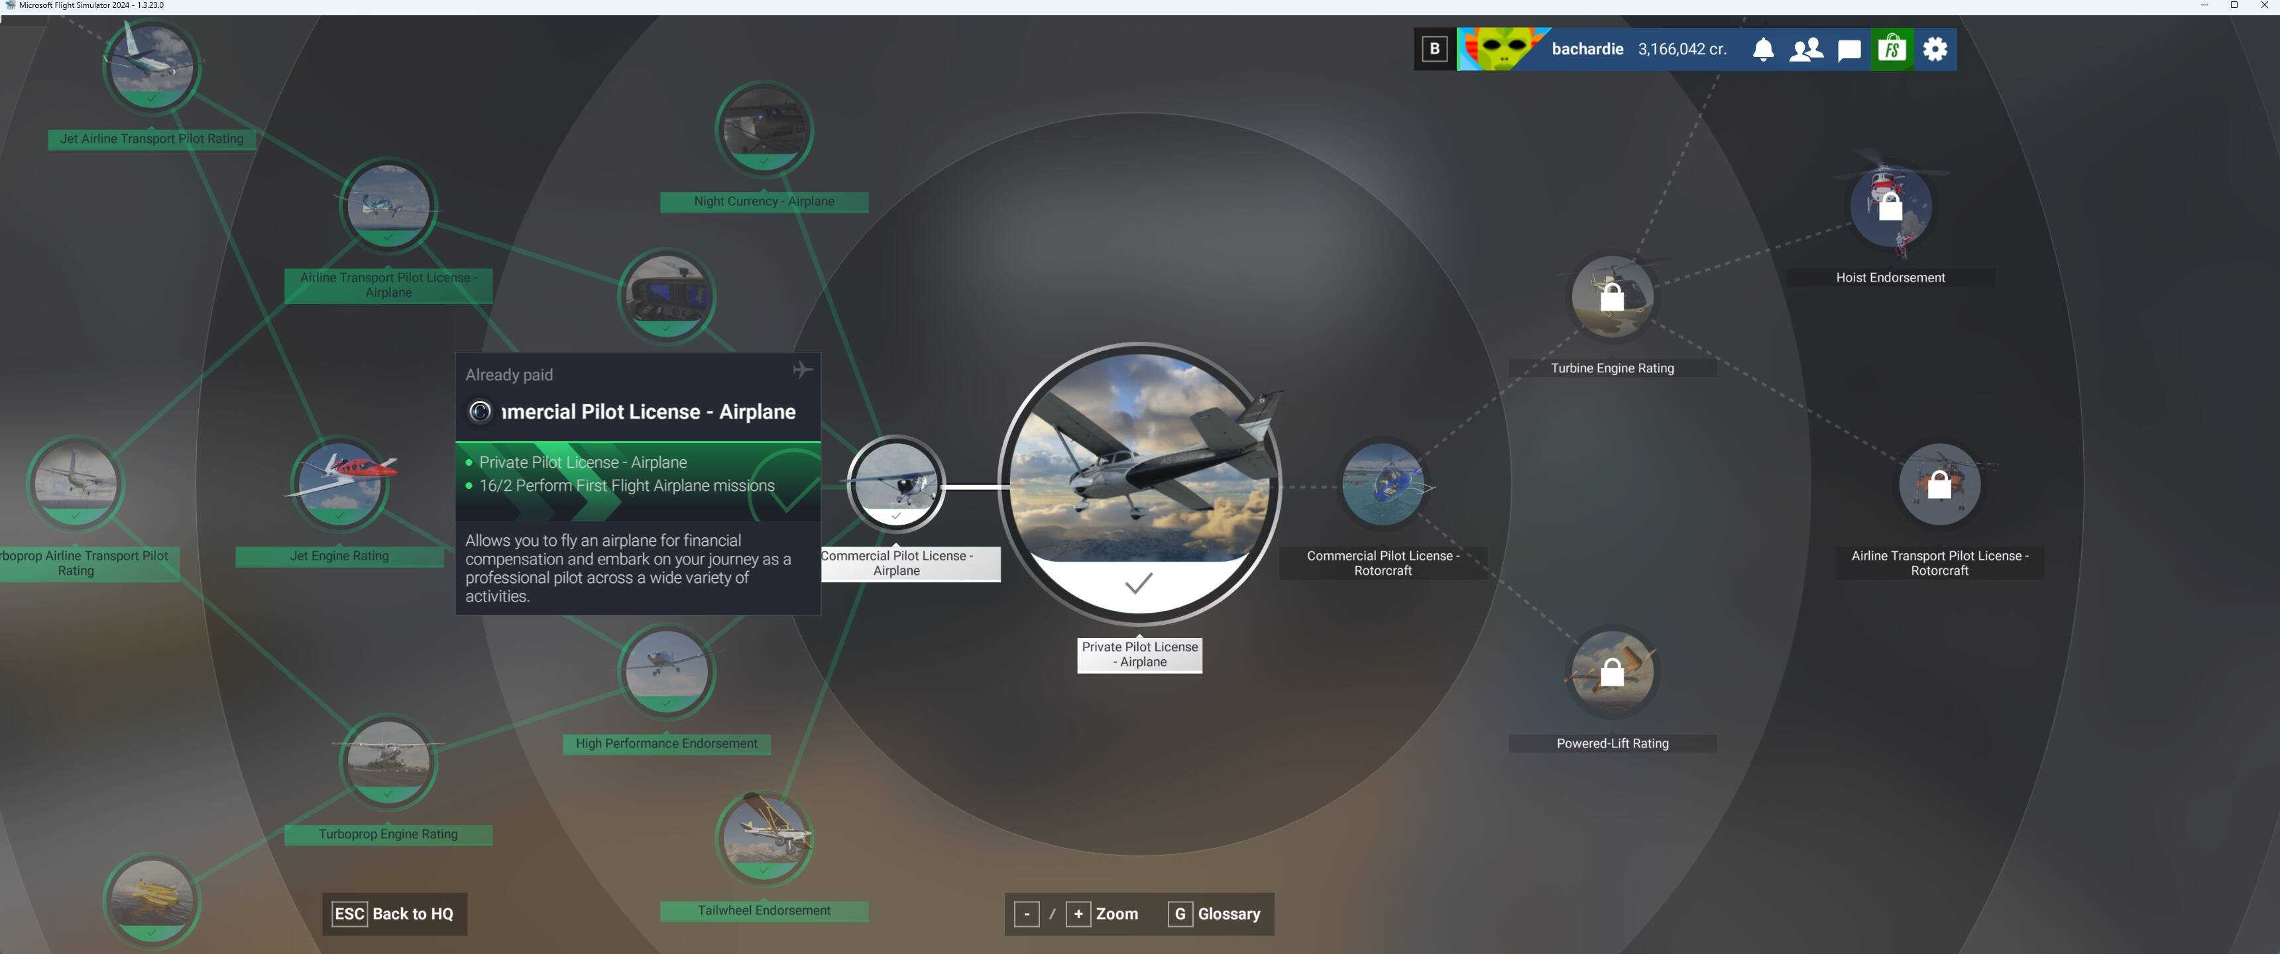Click the B key badge beside profile
Screen dimensions: 2280x954
[1435, 48]
